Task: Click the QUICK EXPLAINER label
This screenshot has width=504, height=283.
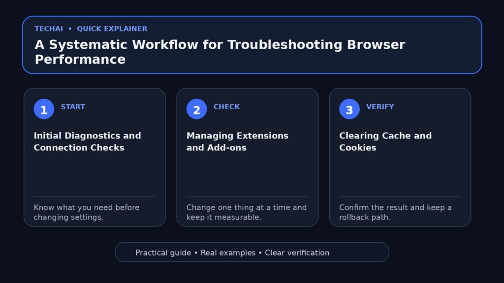Action: tap(112, 29)
